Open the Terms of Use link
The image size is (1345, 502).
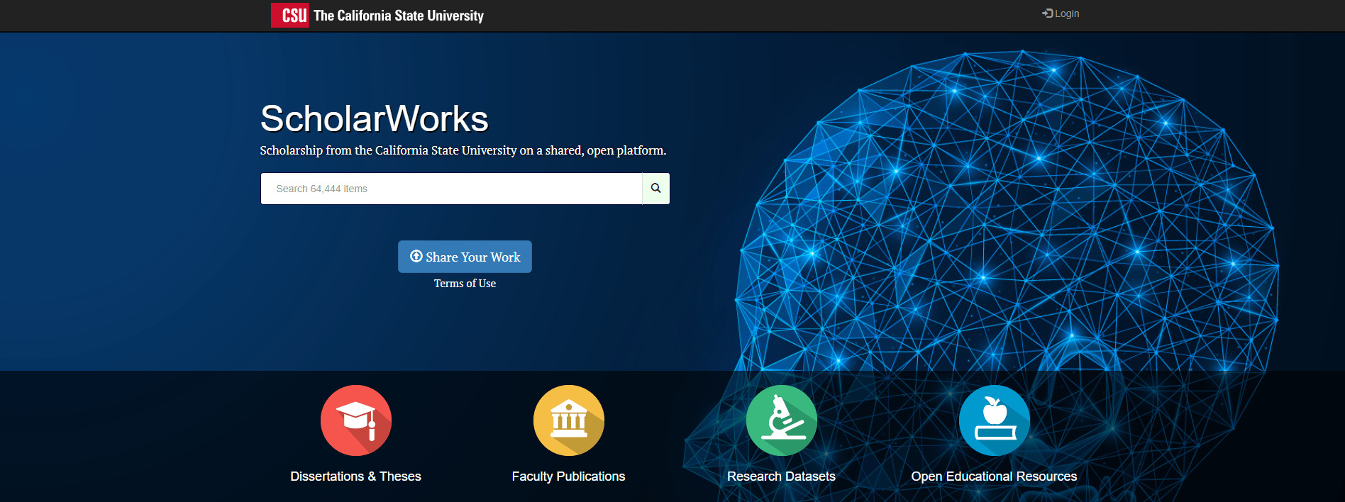[465, 284]
